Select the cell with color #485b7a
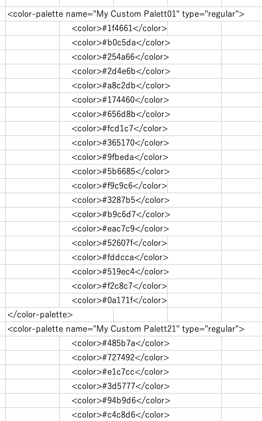262x421 pixels. pos(113,343)
